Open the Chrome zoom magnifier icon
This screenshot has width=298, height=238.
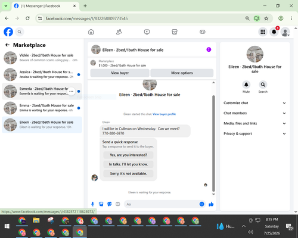click(x=247, y=18)
